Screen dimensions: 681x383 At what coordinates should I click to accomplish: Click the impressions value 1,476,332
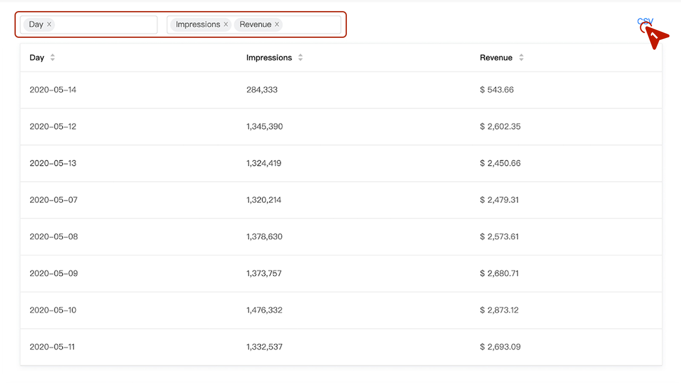tap(264, 310)
